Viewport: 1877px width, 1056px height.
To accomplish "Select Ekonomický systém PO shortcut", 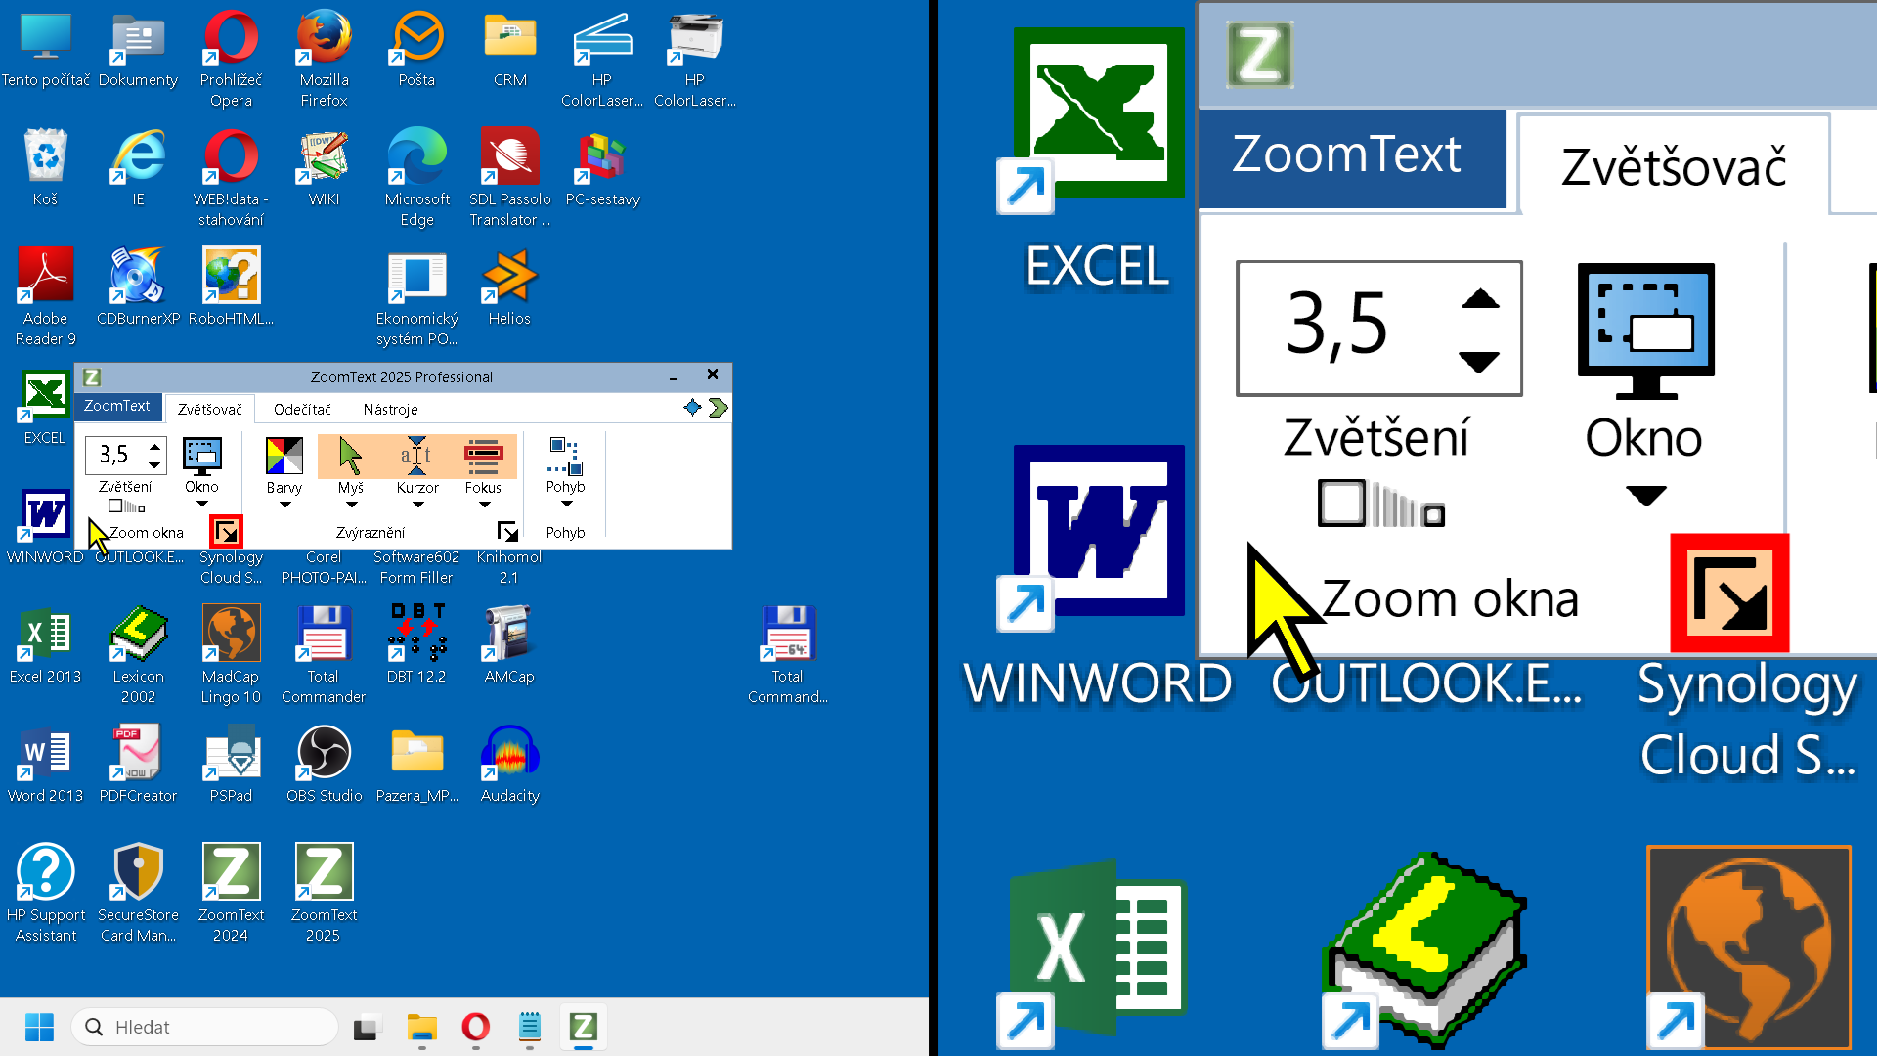I will (x=416, y=297).
